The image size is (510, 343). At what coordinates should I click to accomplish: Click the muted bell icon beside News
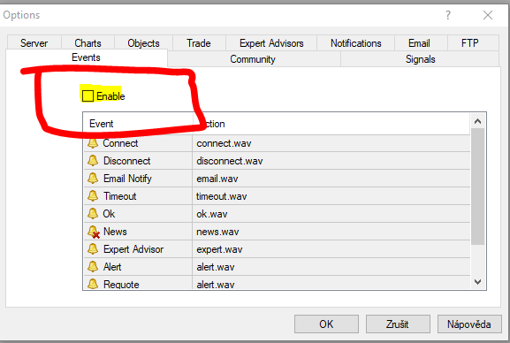(x=94, y=232)
